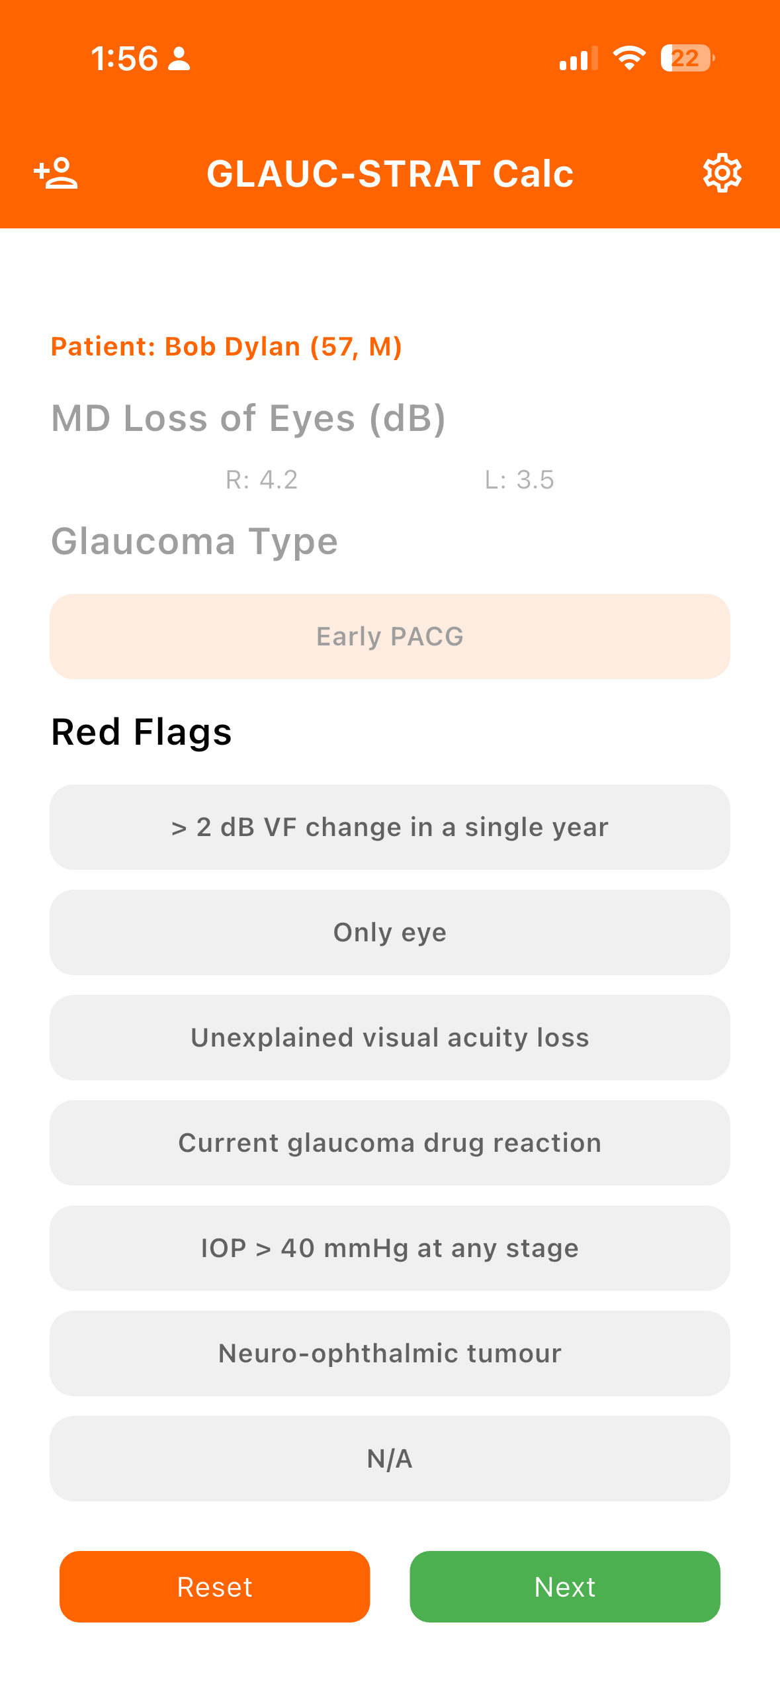The image size is (780, 1692).
Task: Tap the person icon beside the time
Action: (179, 58)
